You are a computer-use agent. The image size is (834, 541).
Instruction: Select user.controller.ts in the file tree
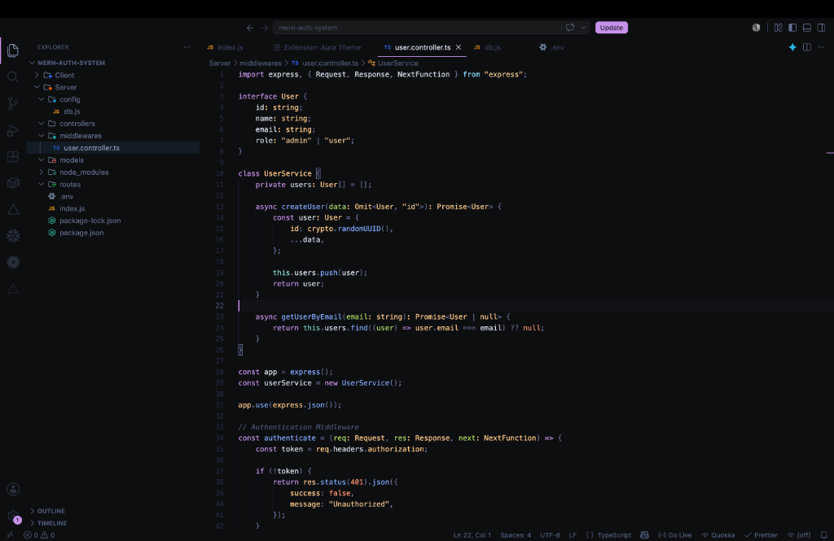pos(91,148)
